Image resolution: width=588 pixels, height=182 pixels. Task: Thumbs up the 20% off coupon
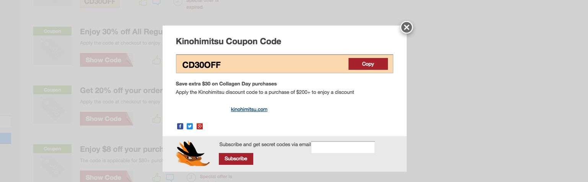click(156, 119)
